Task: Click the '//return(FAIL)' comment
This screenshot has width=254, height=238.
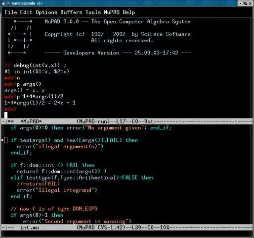Action: pyautogui.click(x=38, y=184)
